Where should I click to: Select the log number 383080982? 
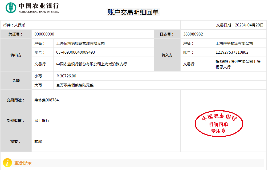click(x=193, y=34)
